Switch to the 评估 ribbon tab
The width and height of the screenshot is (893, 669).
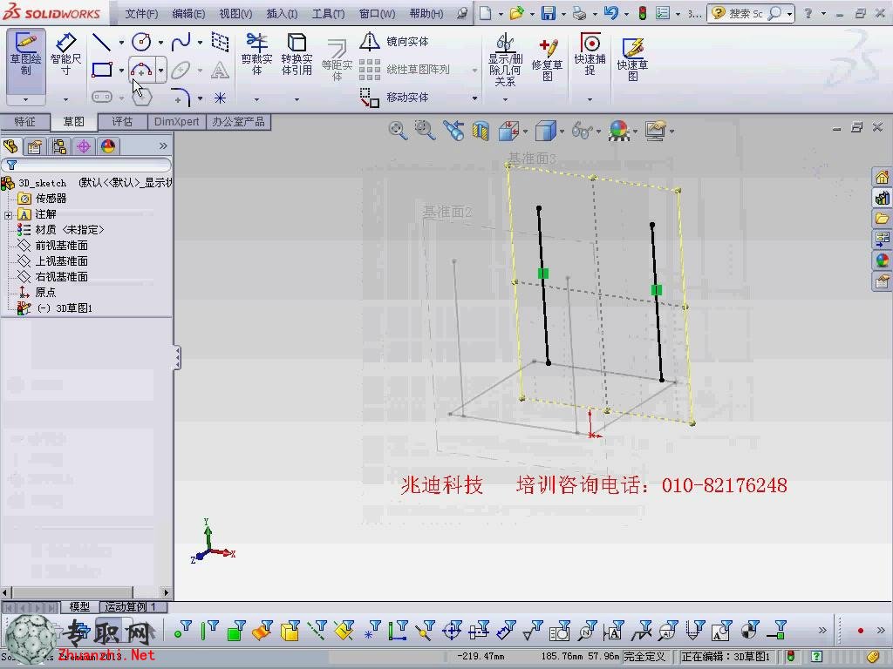point(122,122)
